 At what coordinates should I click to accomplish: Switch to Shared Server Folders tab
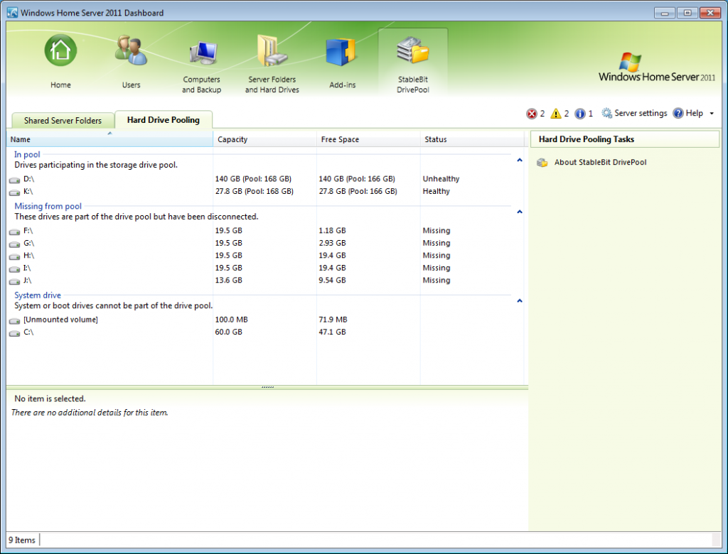(x=63, y=121)
